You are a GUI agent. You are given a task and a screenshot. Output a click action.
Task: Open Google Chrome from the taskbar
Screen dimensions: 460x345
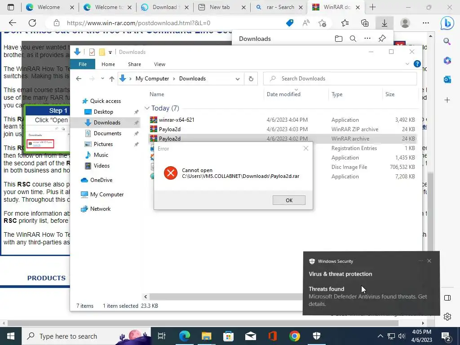tap(295, 336)
